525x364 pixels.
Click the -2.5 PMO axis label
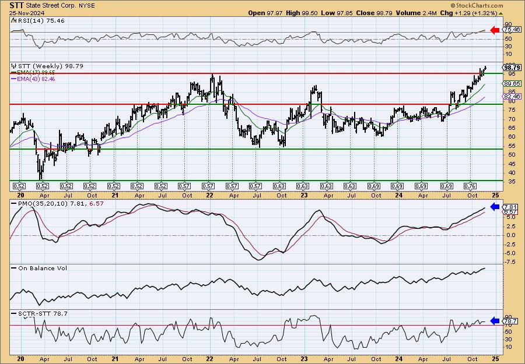tap(511, 244)
